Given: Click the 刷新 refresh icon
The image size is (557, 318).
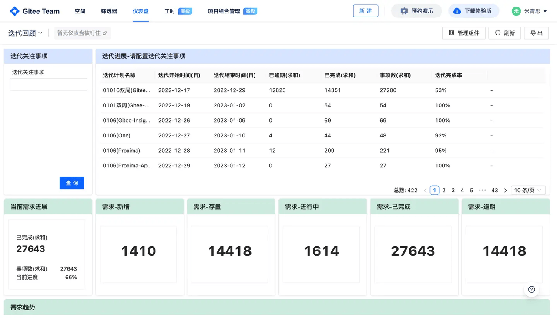Looking at the screenshot, I should 498,33.
